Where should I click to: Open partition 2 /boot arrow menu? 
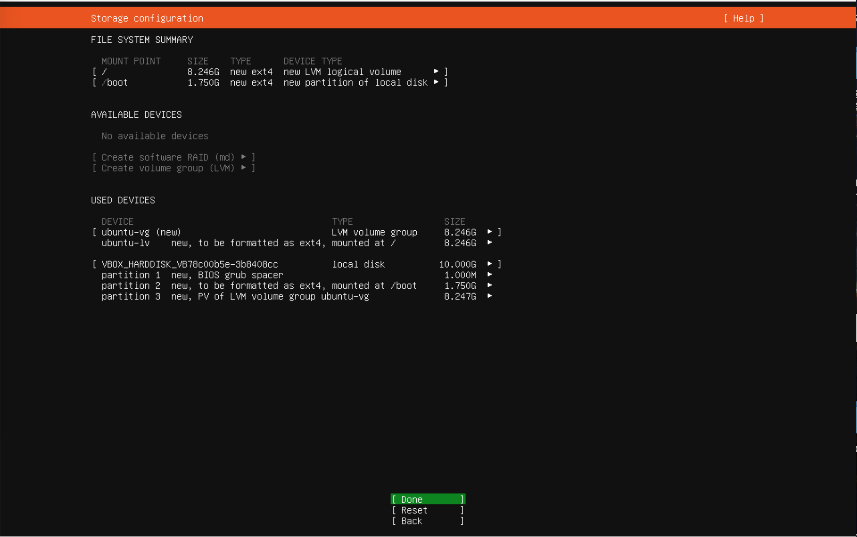pos(489,285)
